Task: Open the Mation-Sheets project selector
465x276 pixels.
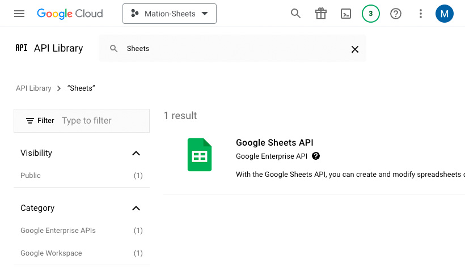Action: [x=170, y=14]
